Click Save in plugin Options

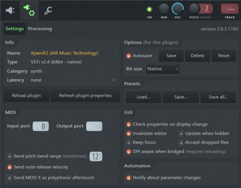[x=171, y=56]
